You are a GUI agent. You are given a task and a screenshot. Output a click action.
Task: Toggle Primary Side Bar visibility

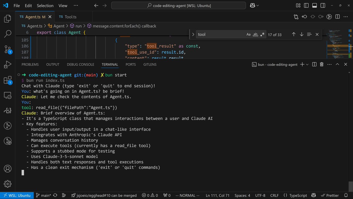click(306, 6)
